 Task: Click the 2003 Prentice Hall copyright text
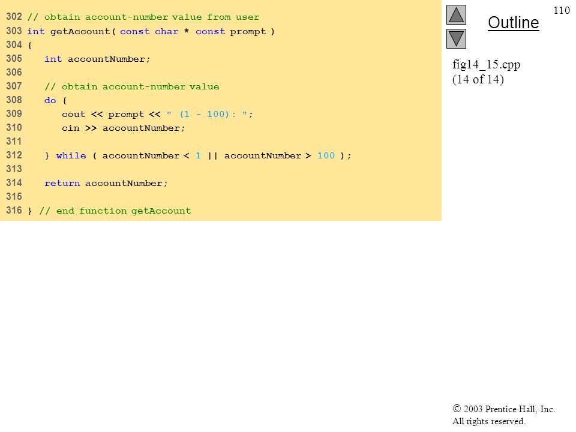[503, 409]
